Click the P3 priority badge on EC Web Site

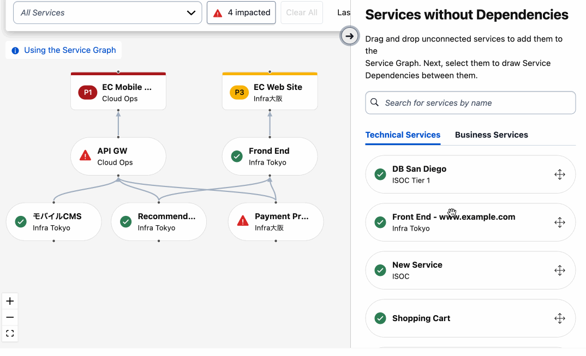(x=239, y=93)
